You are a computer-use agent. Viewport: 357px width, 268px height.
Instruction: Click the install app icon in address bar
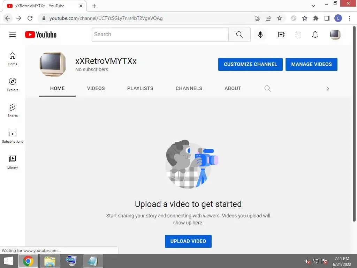[x=257, y=18]
